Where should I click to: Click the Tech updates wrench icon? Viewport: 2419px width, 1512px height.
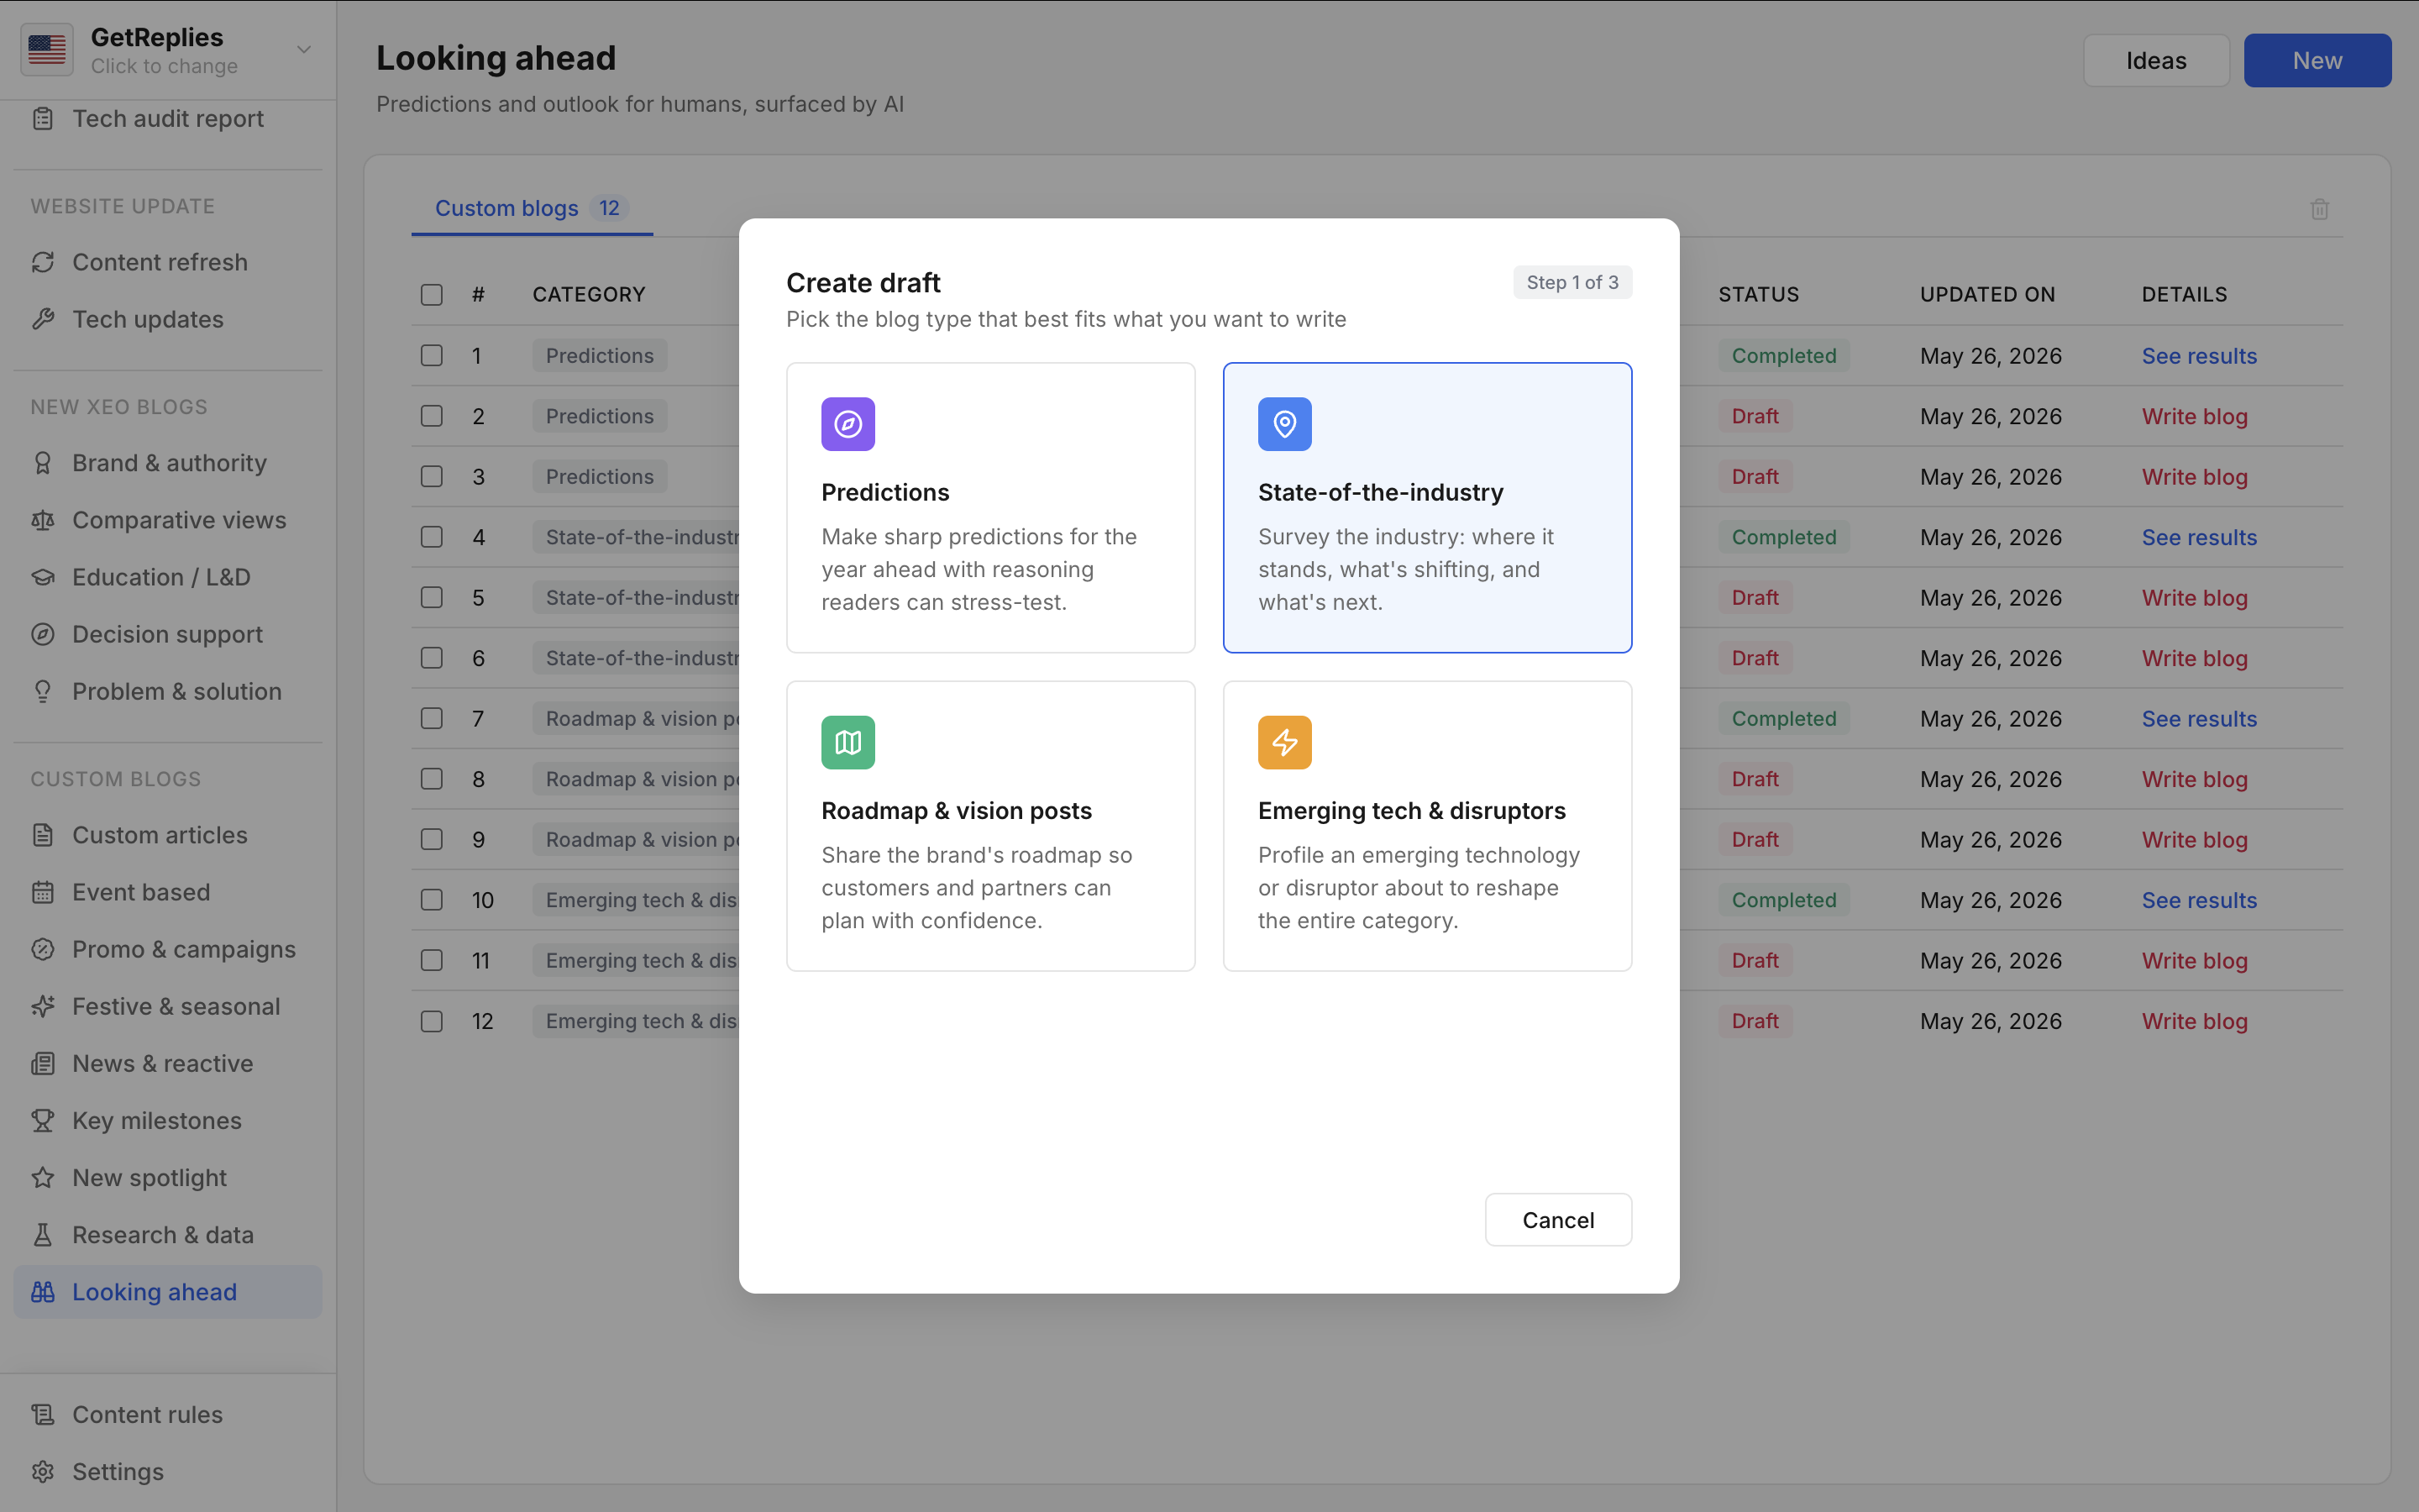(x=43, y=319)
